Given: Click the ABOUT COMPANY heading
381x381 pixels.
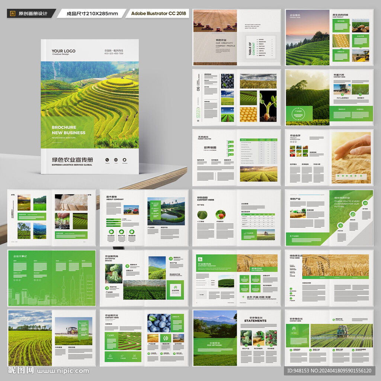Looking at the screenshot, I should pos(115,199).
